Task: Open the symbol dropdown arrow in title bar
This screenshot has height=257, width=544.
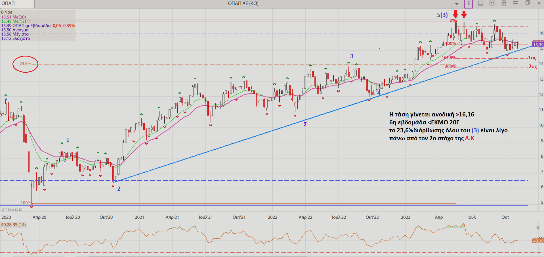Action: (x=457, y=4)
